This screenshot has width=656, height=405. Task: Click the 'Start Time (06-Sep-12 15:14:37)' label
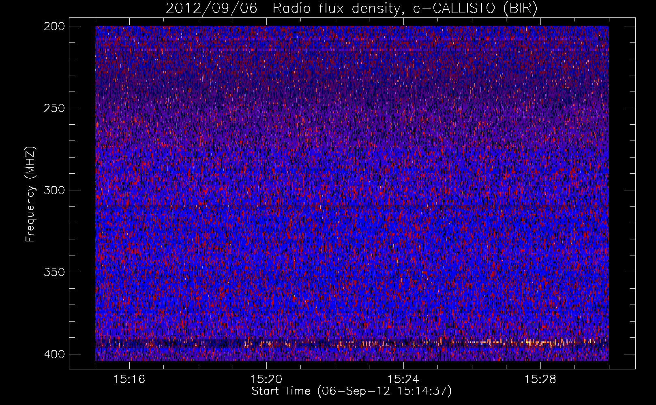point(352,391)
